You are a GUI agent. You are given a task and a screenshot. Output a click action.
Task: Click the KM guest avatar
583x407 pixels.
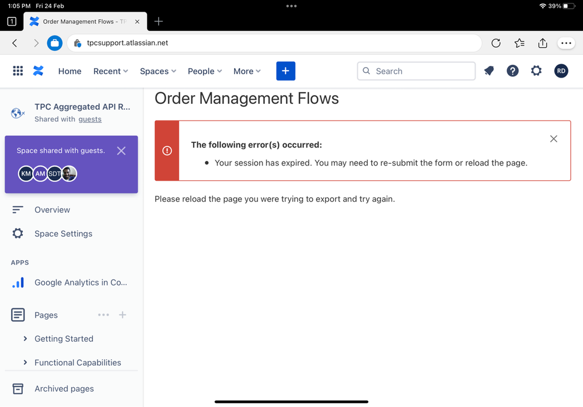[x=26, y=173]
